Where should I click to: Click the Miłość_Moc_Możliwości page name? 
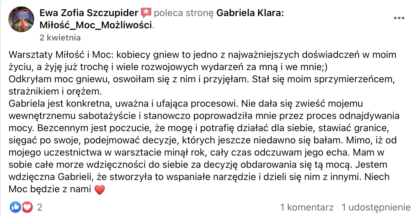[x=95, y=25]
